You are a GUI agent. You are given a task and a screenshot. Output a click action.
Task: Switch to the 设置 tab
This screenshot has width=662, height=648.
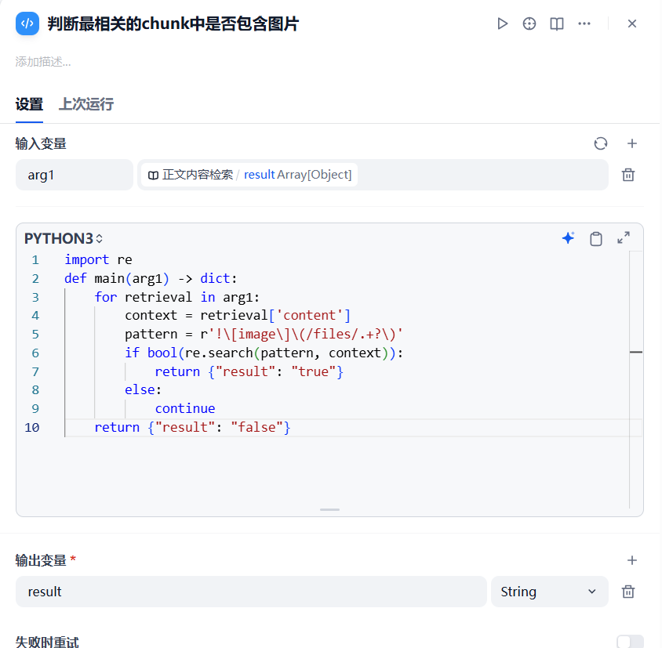29,104
